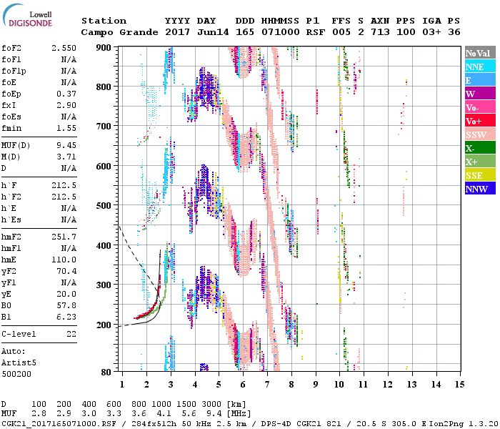The width and height of the screenshot is (500, 429).
Task: Choose the red Vo+ legend entry
Action: [x=479, y=122]
